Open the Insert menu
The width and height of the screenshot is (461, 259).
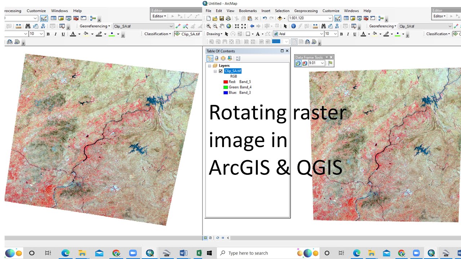(x=266, y=11)
